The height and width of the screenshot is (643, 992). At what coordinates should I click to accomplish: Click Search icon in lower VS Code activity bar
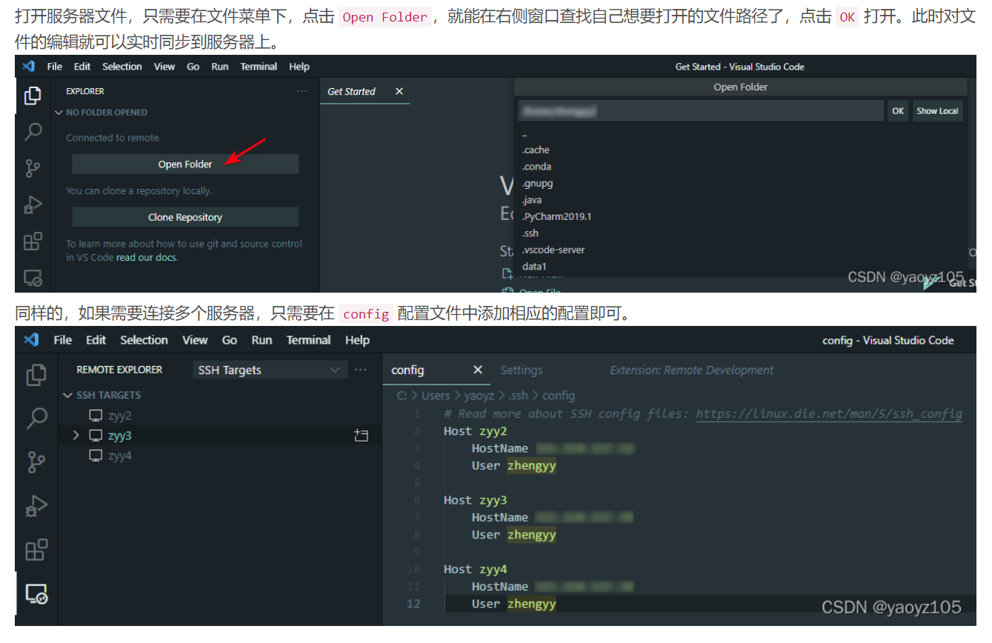36,418
